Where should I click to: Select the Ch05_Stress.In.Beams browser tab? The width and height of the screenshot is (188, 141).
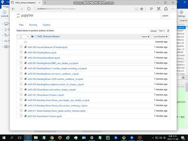point(25,3)
